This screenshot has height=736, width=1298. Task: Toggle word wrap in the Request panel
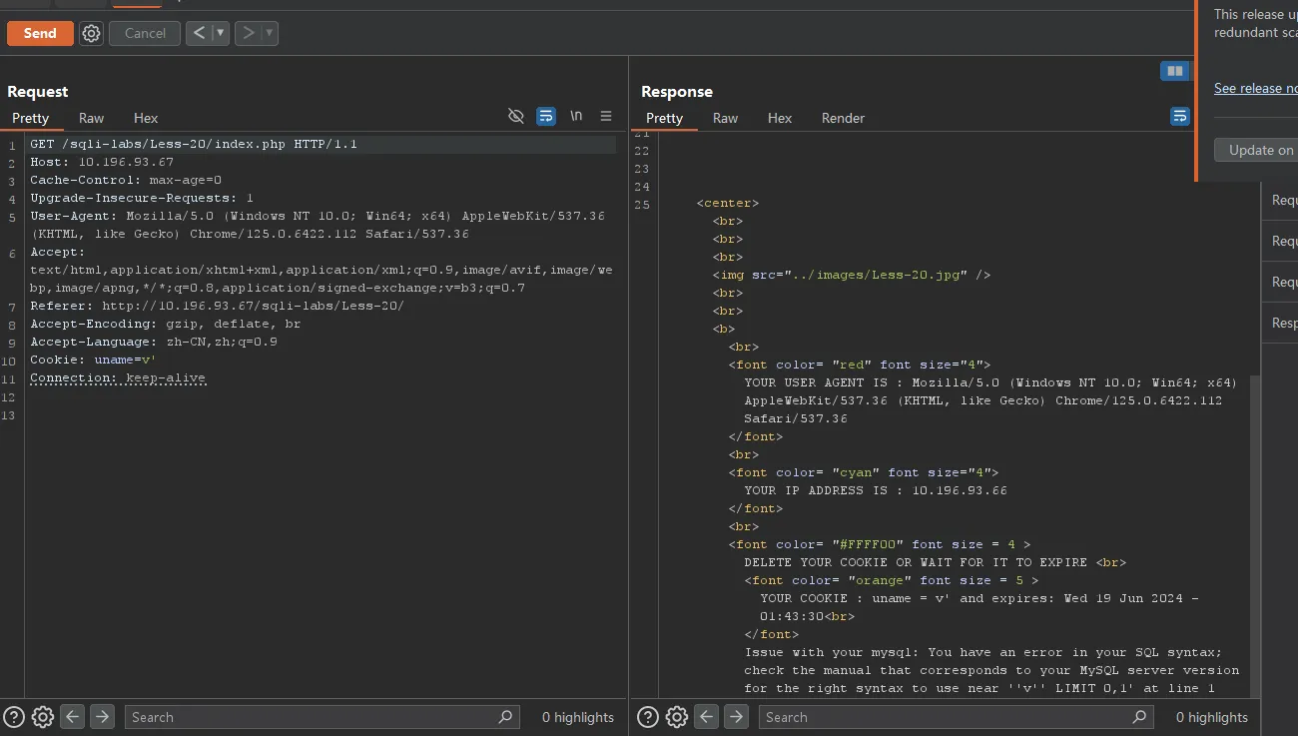(546, 117)
